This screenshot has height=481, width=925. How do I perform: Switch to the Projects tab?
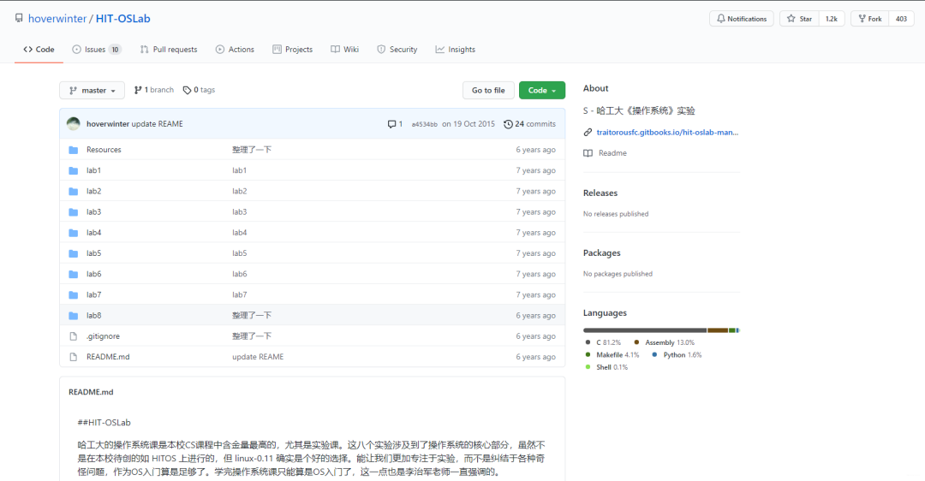(x=293, y=50)
